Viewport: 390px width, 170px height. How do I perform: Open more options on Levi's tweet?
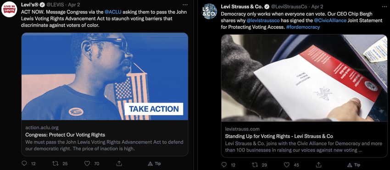point(185,5)
